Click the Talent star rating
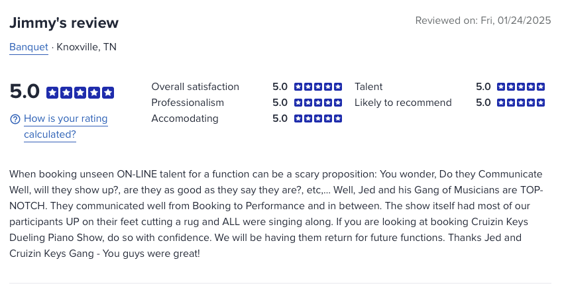562x284 pixels. click(x=521, y=87)
